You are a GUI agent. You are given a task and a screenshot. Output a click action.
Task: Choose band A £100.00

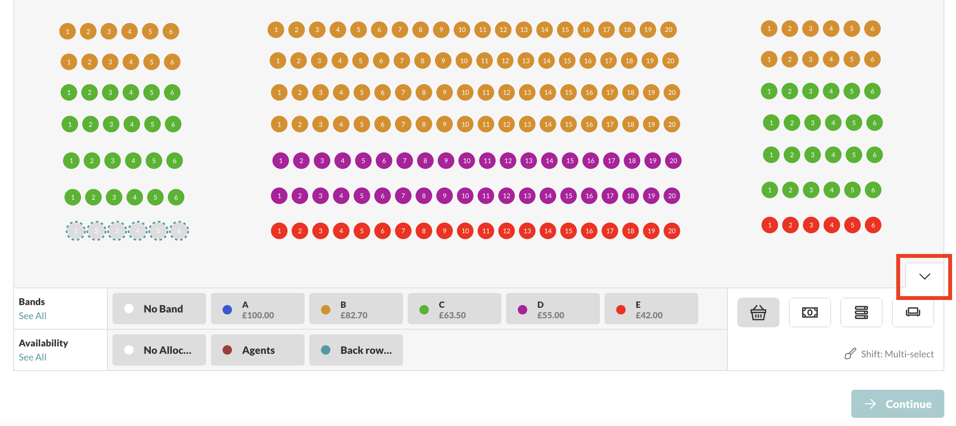pyautogui.click(x=258, y=309)
